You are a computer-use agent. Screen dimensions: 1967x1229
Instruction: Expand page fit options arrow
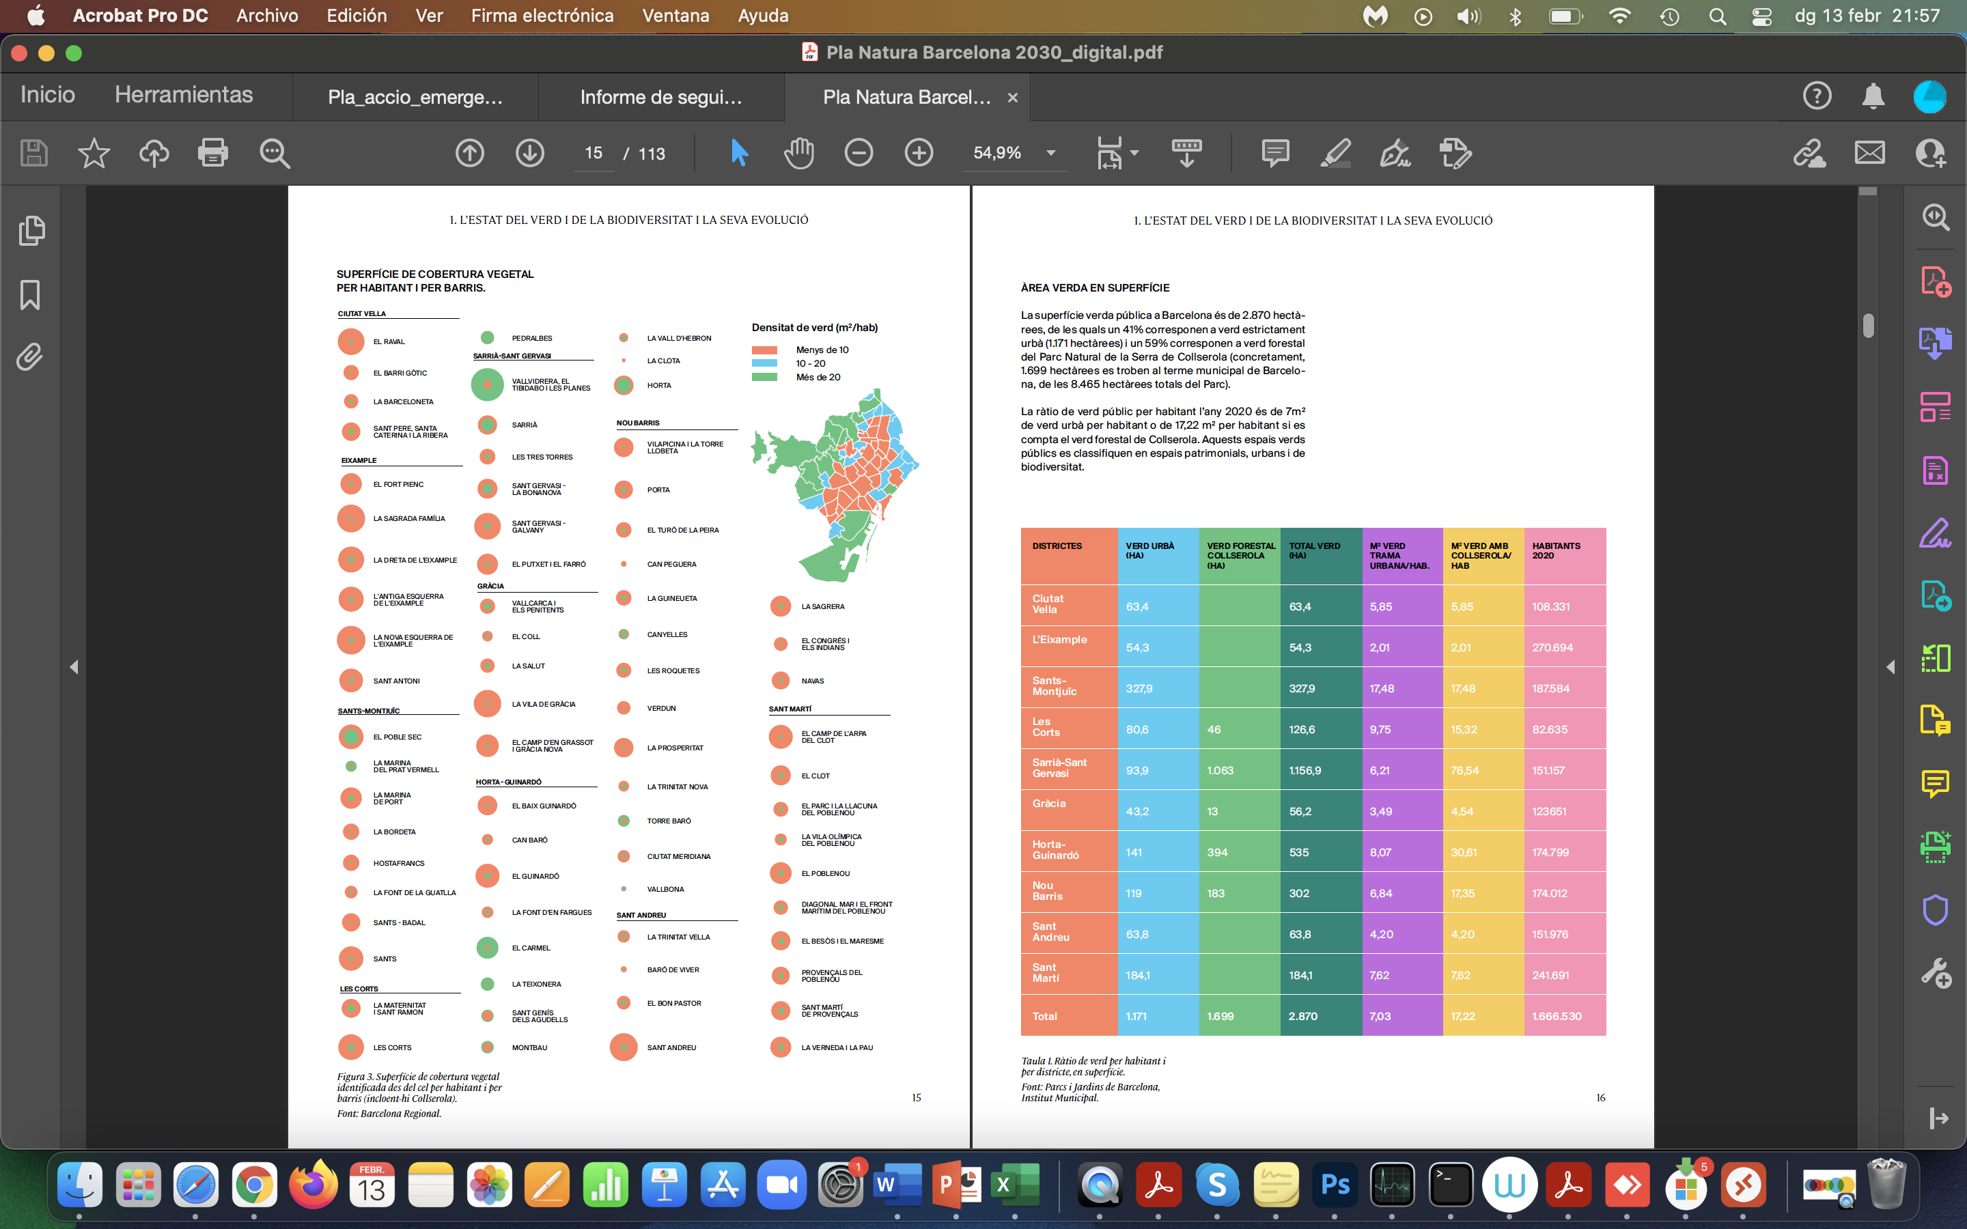pyautogui.click(x=1134, y=153)
